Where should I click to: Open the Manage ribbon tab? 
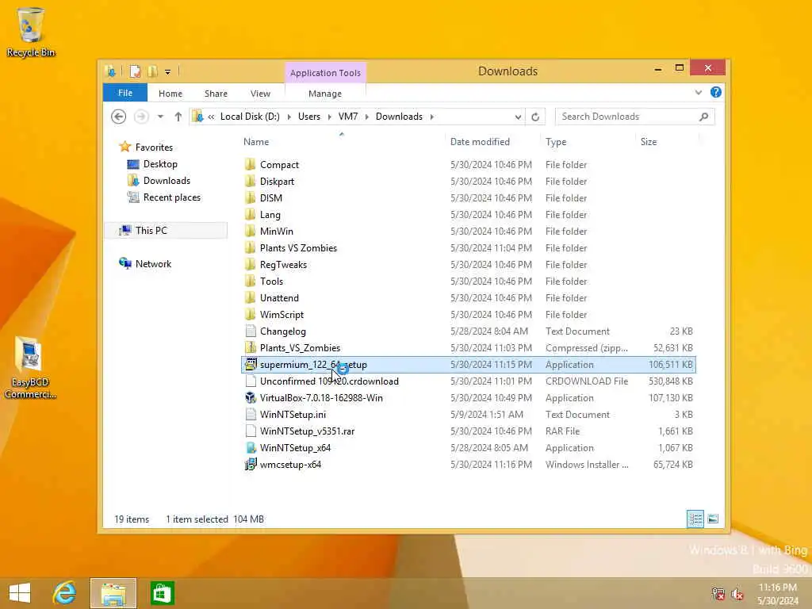[325, 94]
